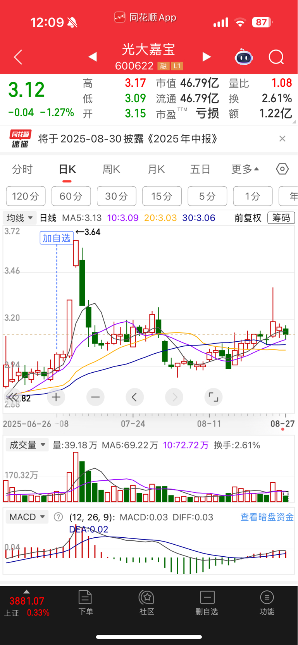Zoom in the chart with plus button
Viewport: 298px width, 645px height.
(56, 397)
